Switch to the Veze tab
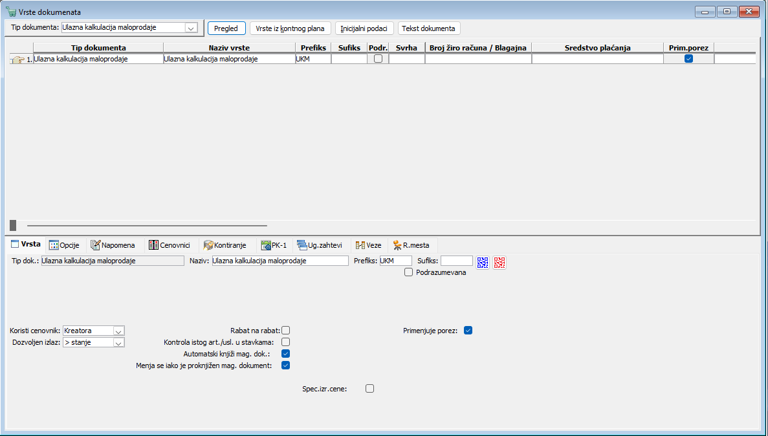 click(369, 245)
